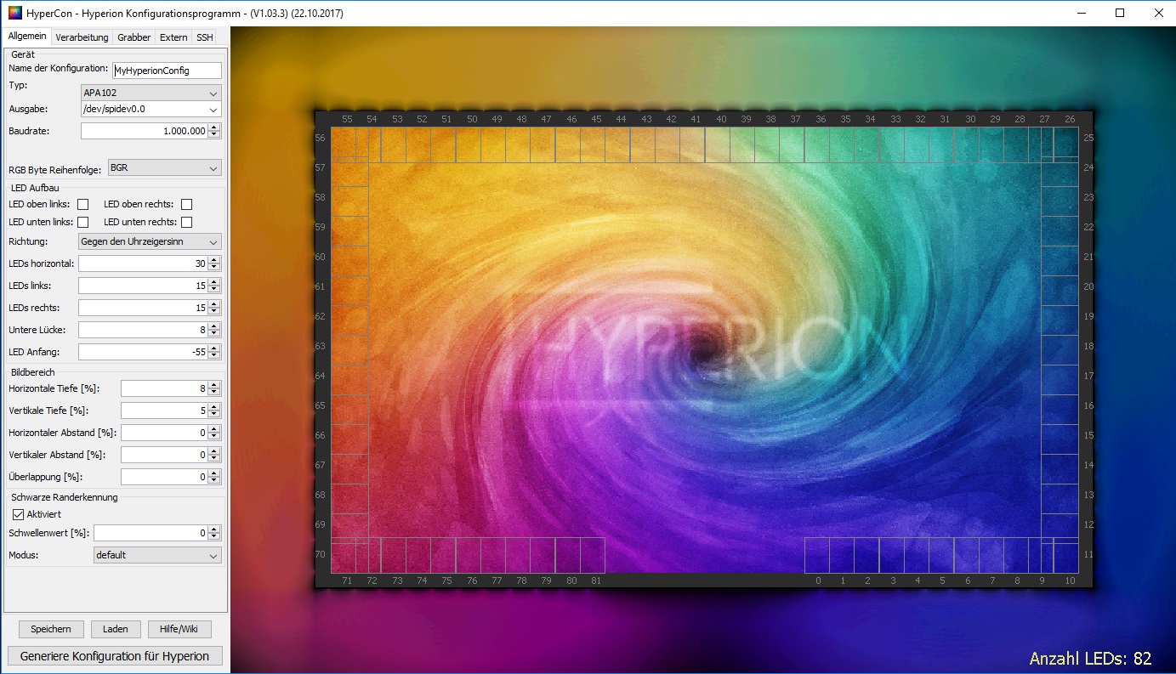Image resolution: width=1176 pixels, height=674 pixels.
Task: Maximize the HyperCon window
Action: 1119,13
